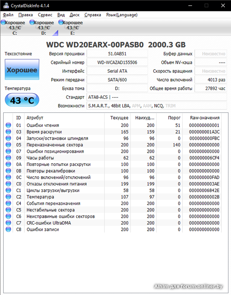Click serial number field WD-WCAZAD155506
Viewport: 231px width, 295px height.
(117, 62)
